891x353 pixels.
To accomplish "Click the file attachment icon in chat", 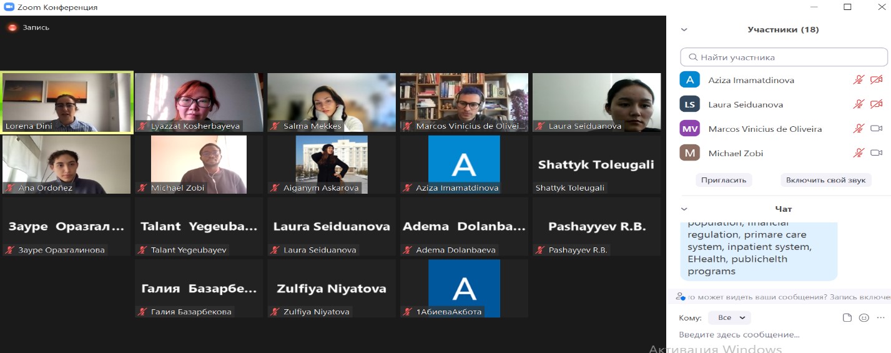I will (x=847, y=318).
